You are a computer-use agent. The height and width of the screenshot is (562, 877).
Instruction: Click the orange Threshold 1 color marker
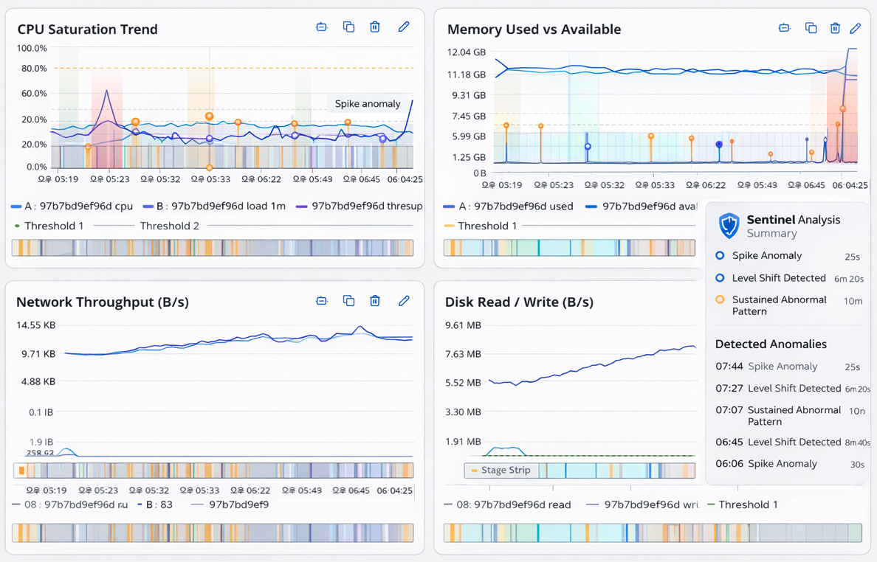coord(449,226)
